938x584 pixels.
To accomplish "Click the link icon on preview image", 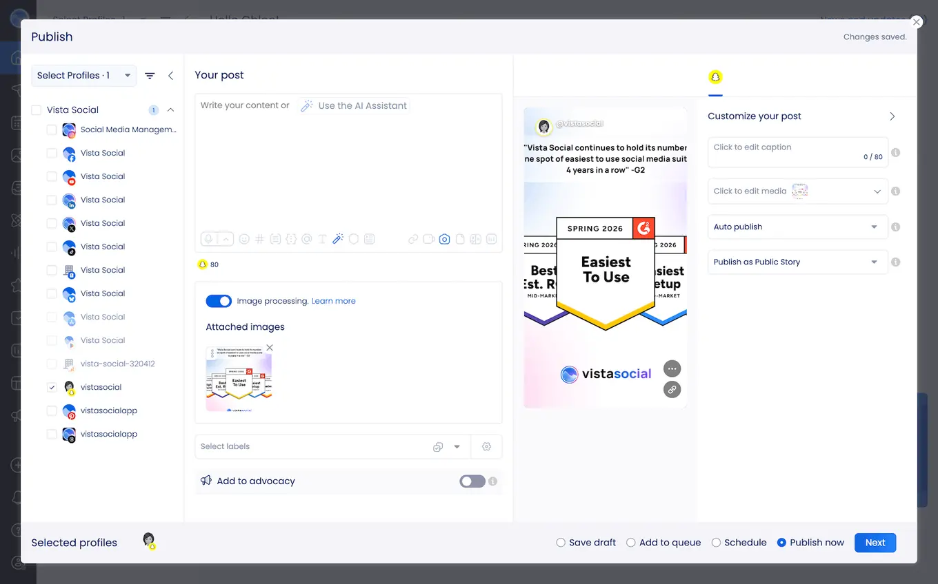I will click(672, 389).
